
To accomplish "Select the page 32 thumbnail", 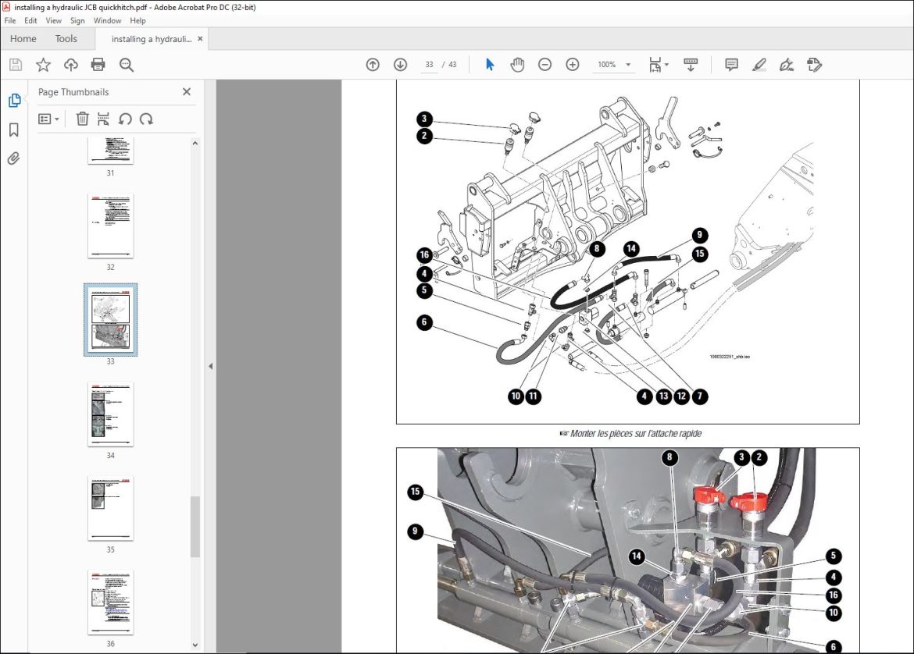I will click(x=111, y=226).
